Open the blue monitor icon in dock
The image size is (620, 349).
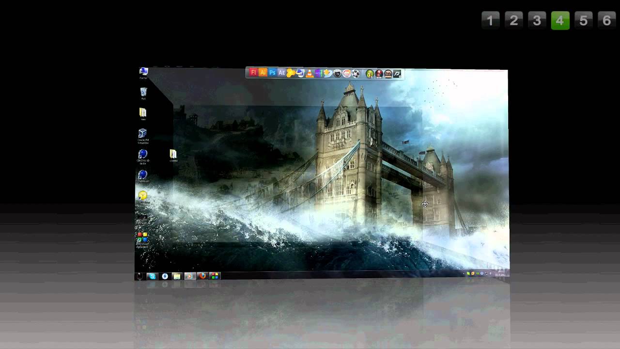(300, 73)
